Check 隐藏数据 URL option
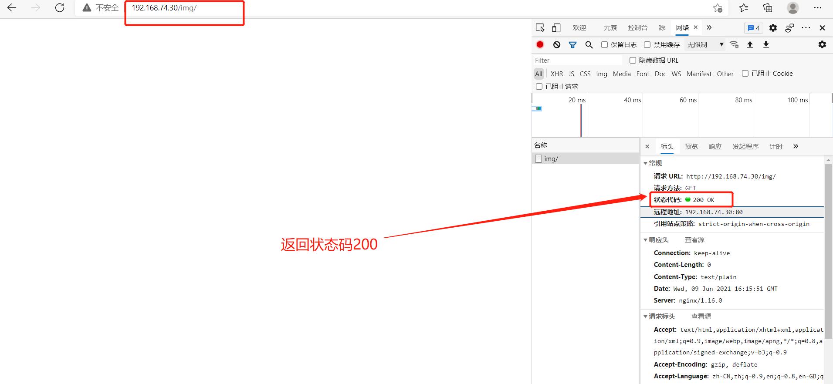The height and width of the screenshot is (384, 833). pos(633,60)
